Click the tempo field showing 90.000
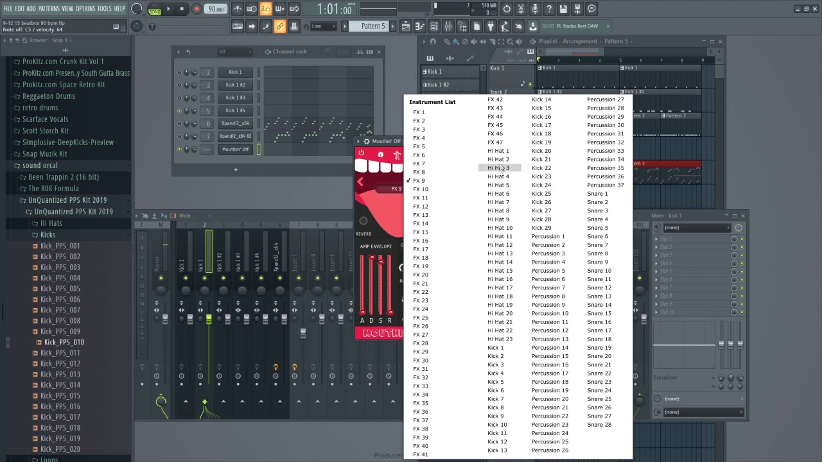The height and width of the screenshot is (462, 822). (216, 9)
